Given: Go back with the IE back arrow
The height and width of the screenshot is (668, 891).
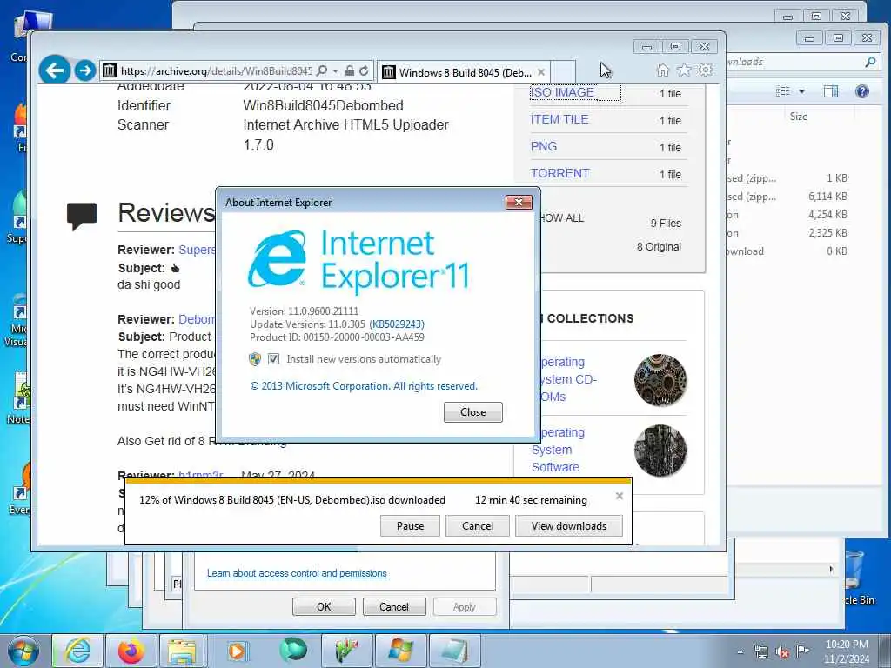Looking at the screenshot, I should pyautogui.click(x=55, y=70).
